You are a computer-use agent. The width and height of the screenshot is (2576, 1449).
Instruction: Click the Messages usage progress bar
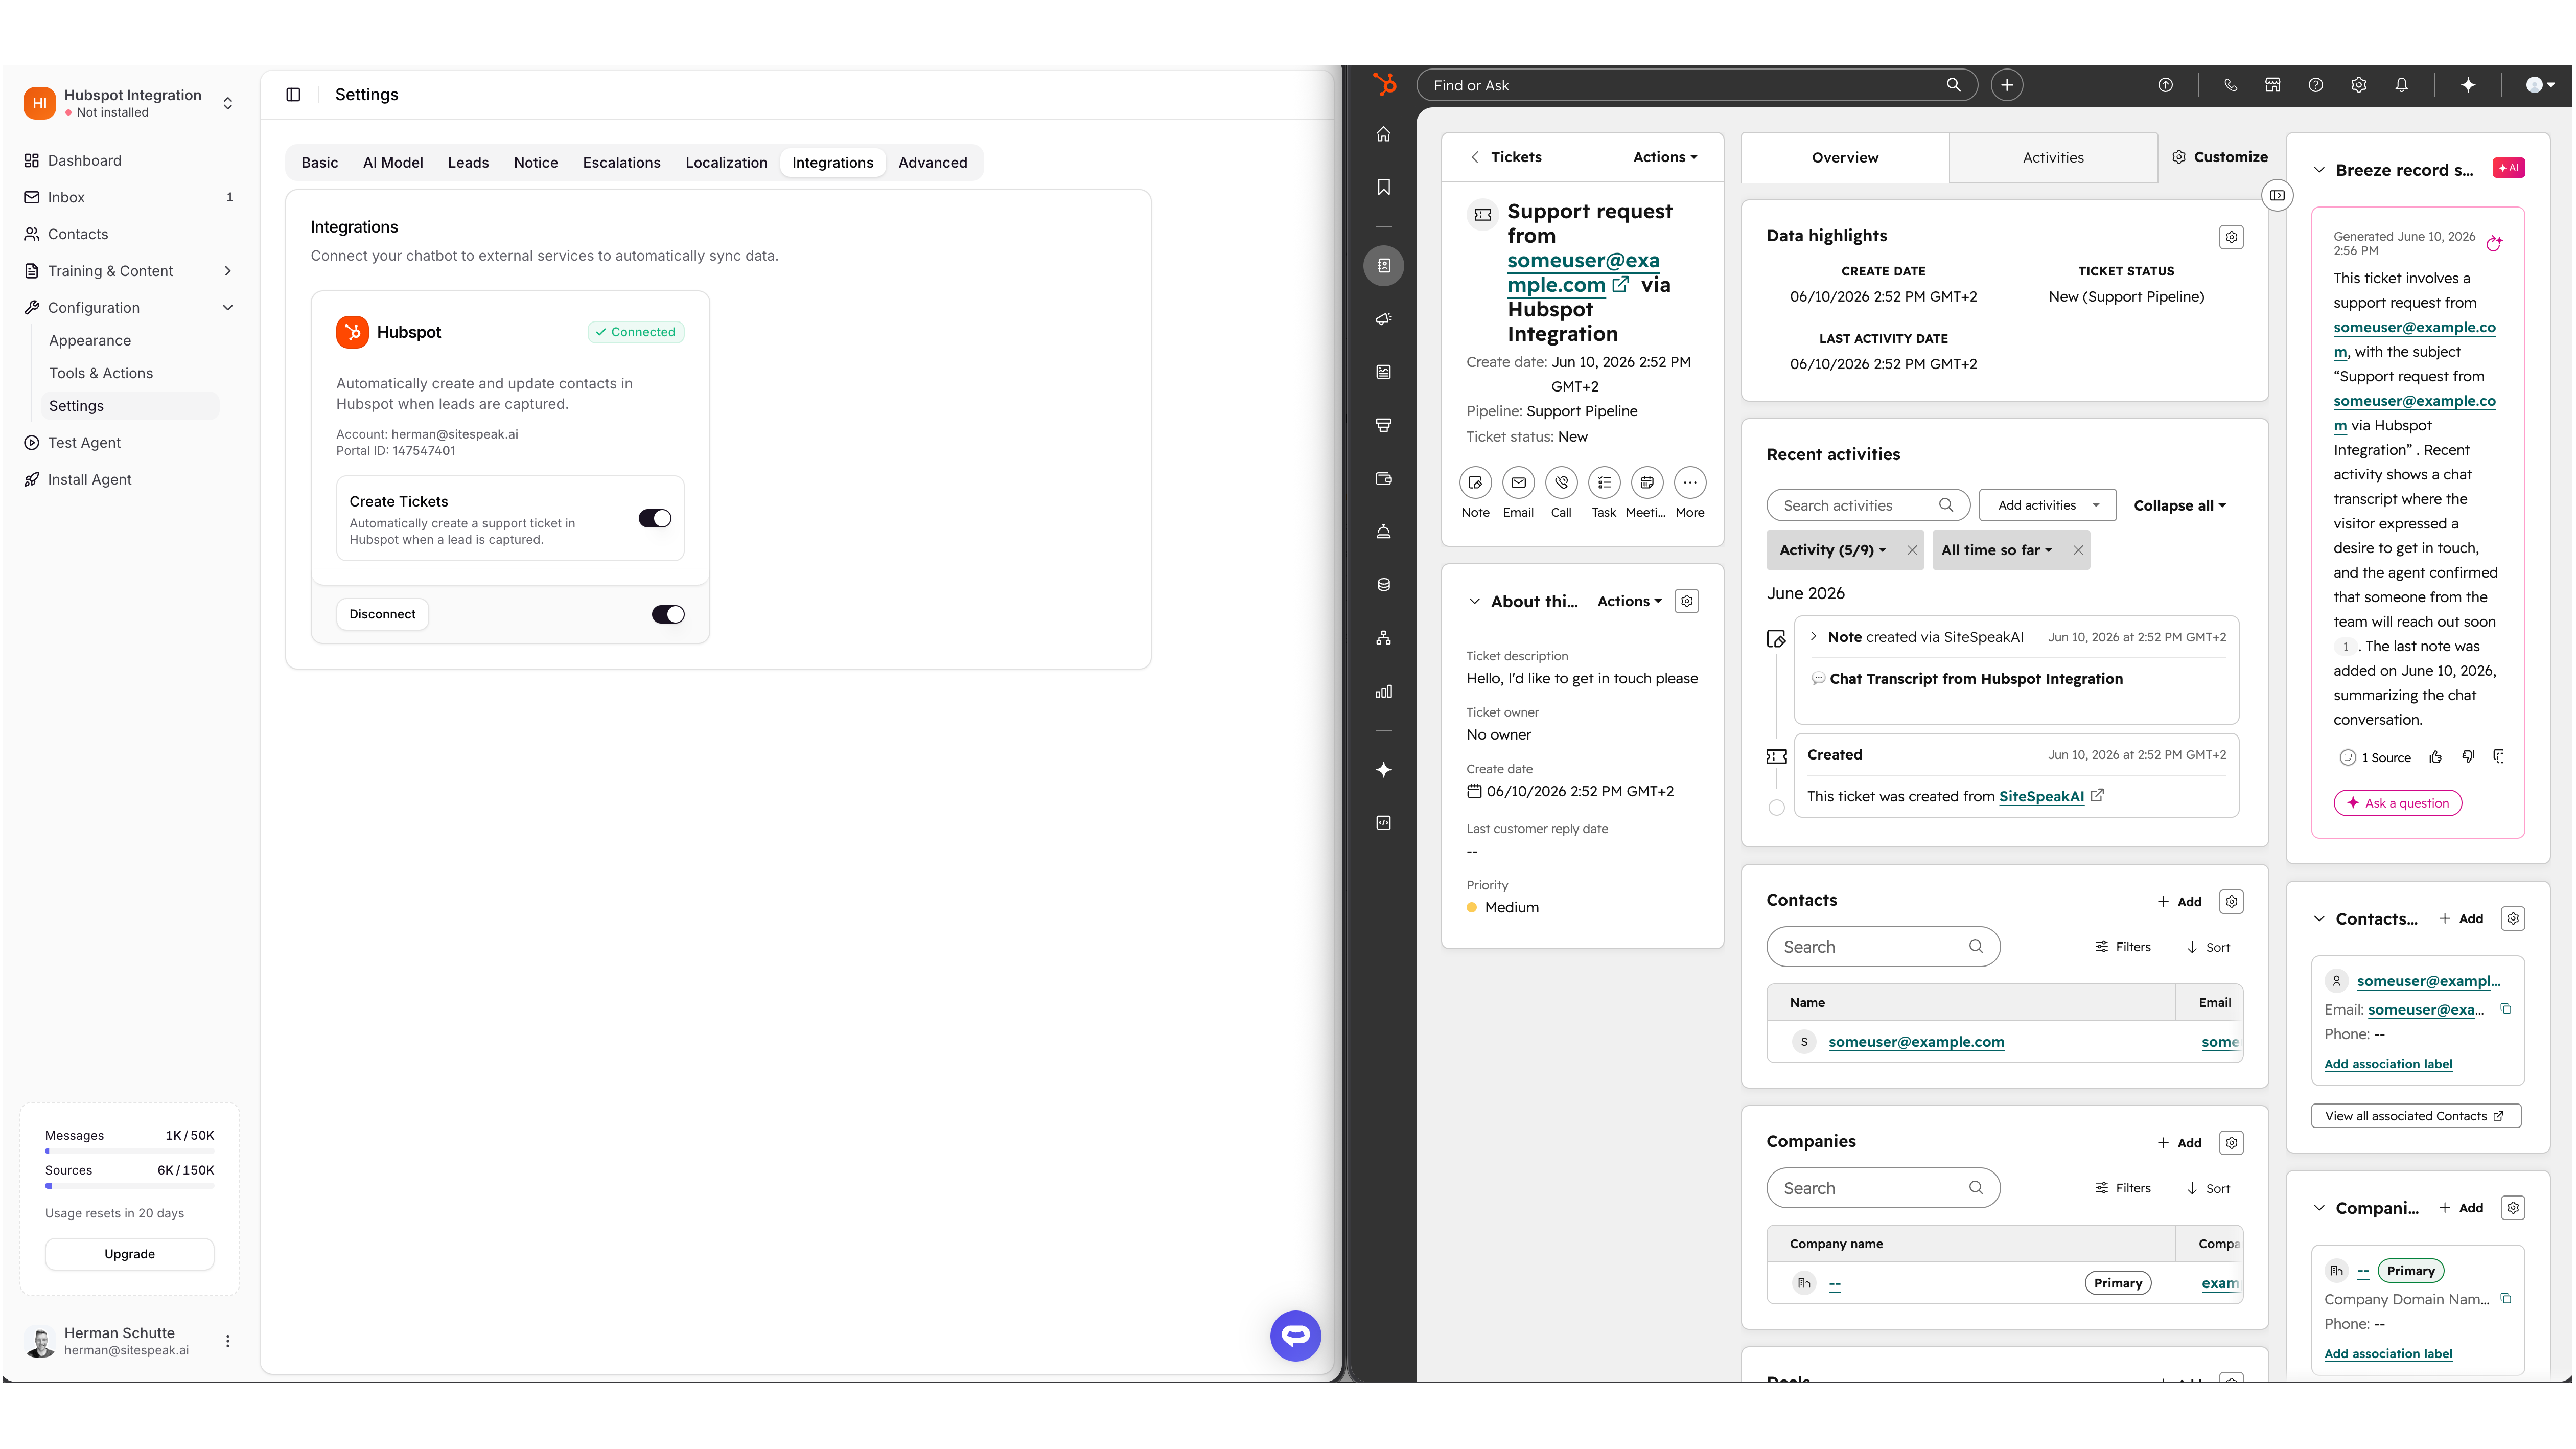pyautogui.click(x=129, y=1151)
